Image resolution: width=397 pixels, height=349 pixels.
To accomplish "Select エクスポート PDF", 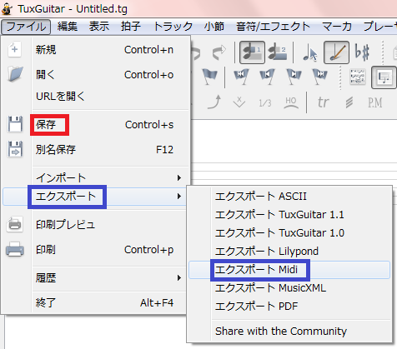I will 289,307.
